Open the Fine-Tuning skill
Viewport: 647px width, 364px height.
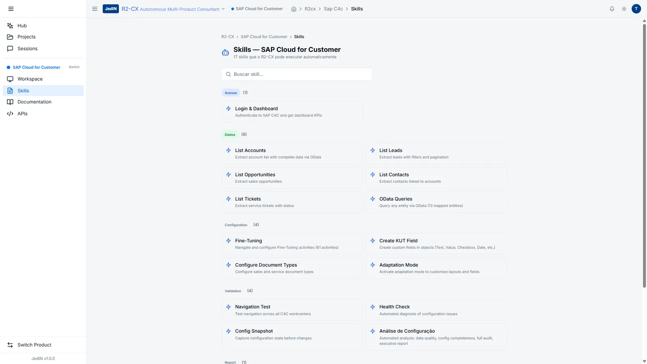(292, 243)
